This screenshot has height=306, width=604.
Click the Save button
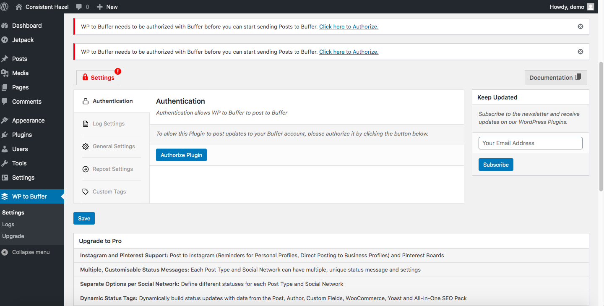coord(84,218)
